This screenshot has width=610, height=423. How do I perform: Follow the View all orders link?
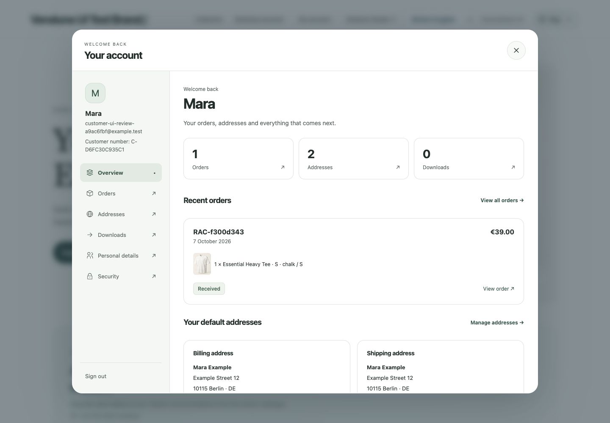pyautogui.click(x=502, y=201)
